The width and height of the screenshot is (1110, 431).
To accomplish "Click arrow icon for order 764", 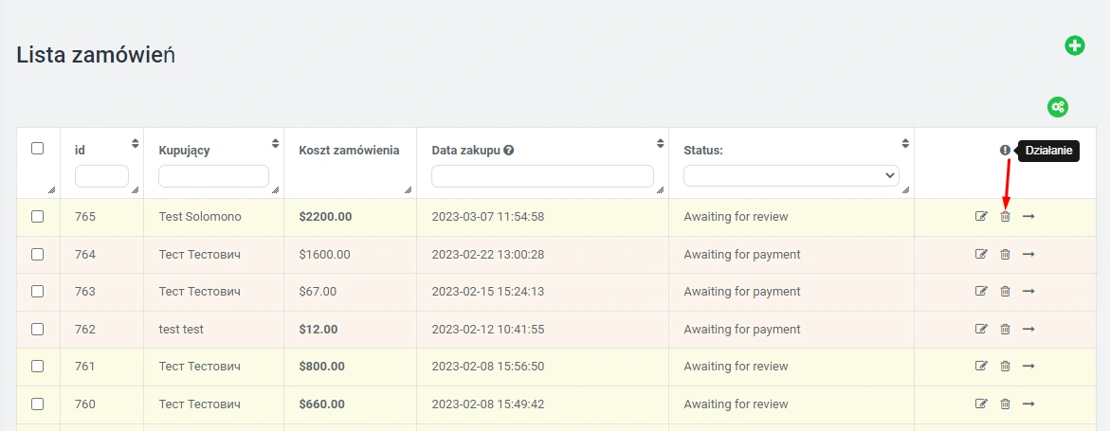I will pos(1028,254).
